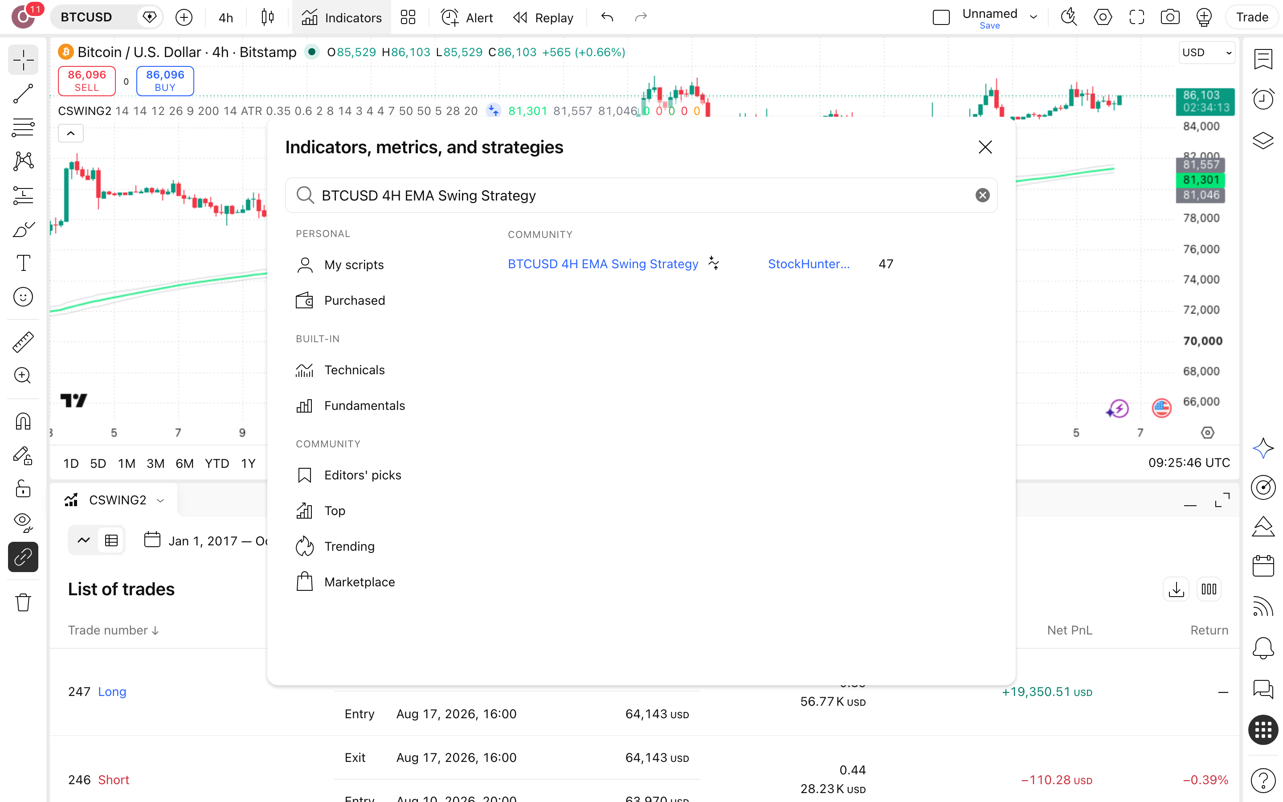
Task: Open the Technicals category
Action: point(354,370)
